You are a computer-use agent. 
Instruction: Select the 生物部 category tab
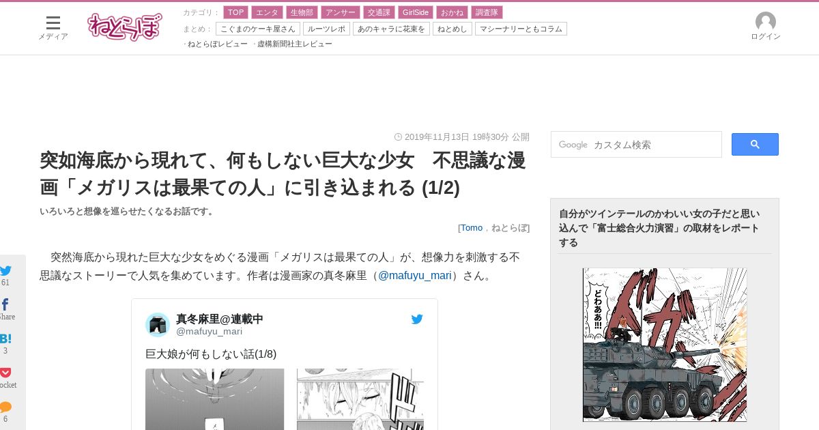tap(302, 12)
